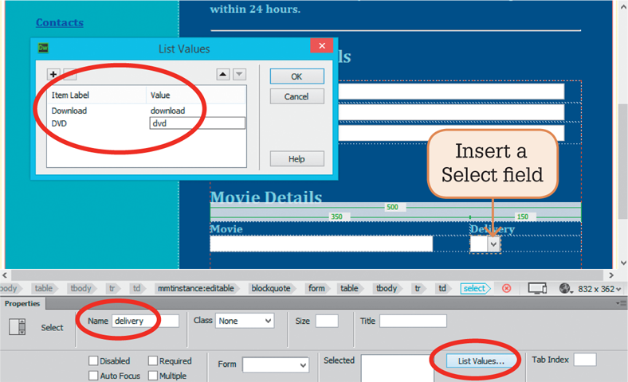
Task: Edit the dvd value field
Action: [198, 123]
